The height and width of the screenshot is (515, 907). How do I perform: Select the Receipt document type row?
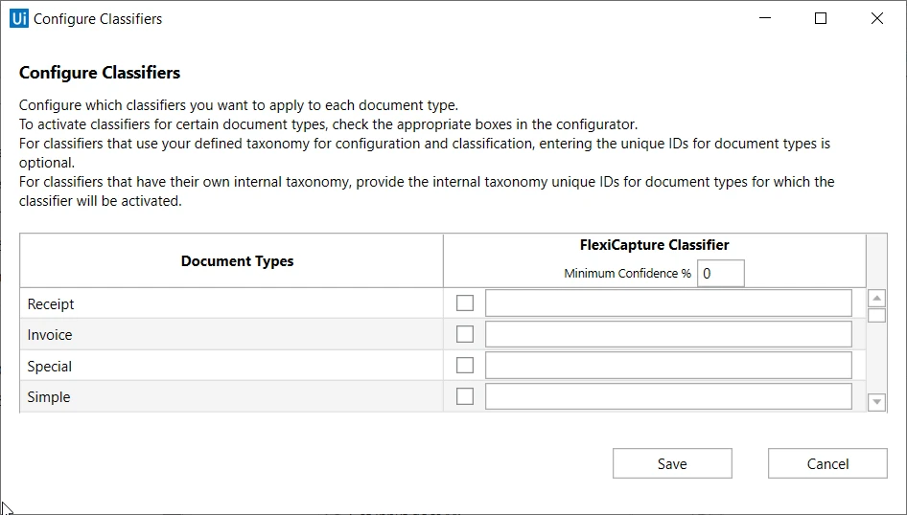[x=231, y=303]
